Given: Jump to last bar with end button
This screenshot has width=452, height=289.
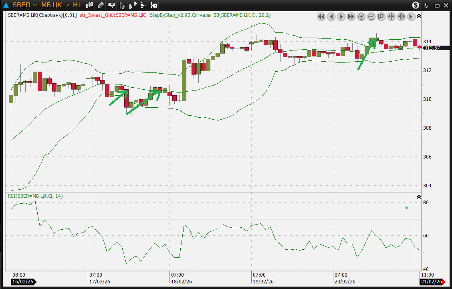Looking at the screenshot, I should click(x=412, y=17).
